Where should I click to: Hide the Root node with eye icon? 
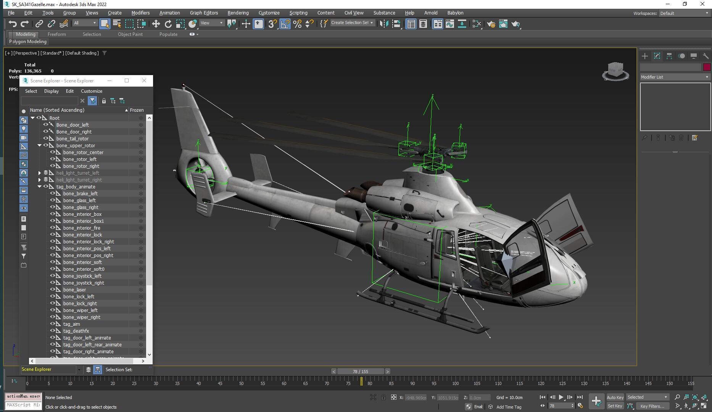pos(39,118)
